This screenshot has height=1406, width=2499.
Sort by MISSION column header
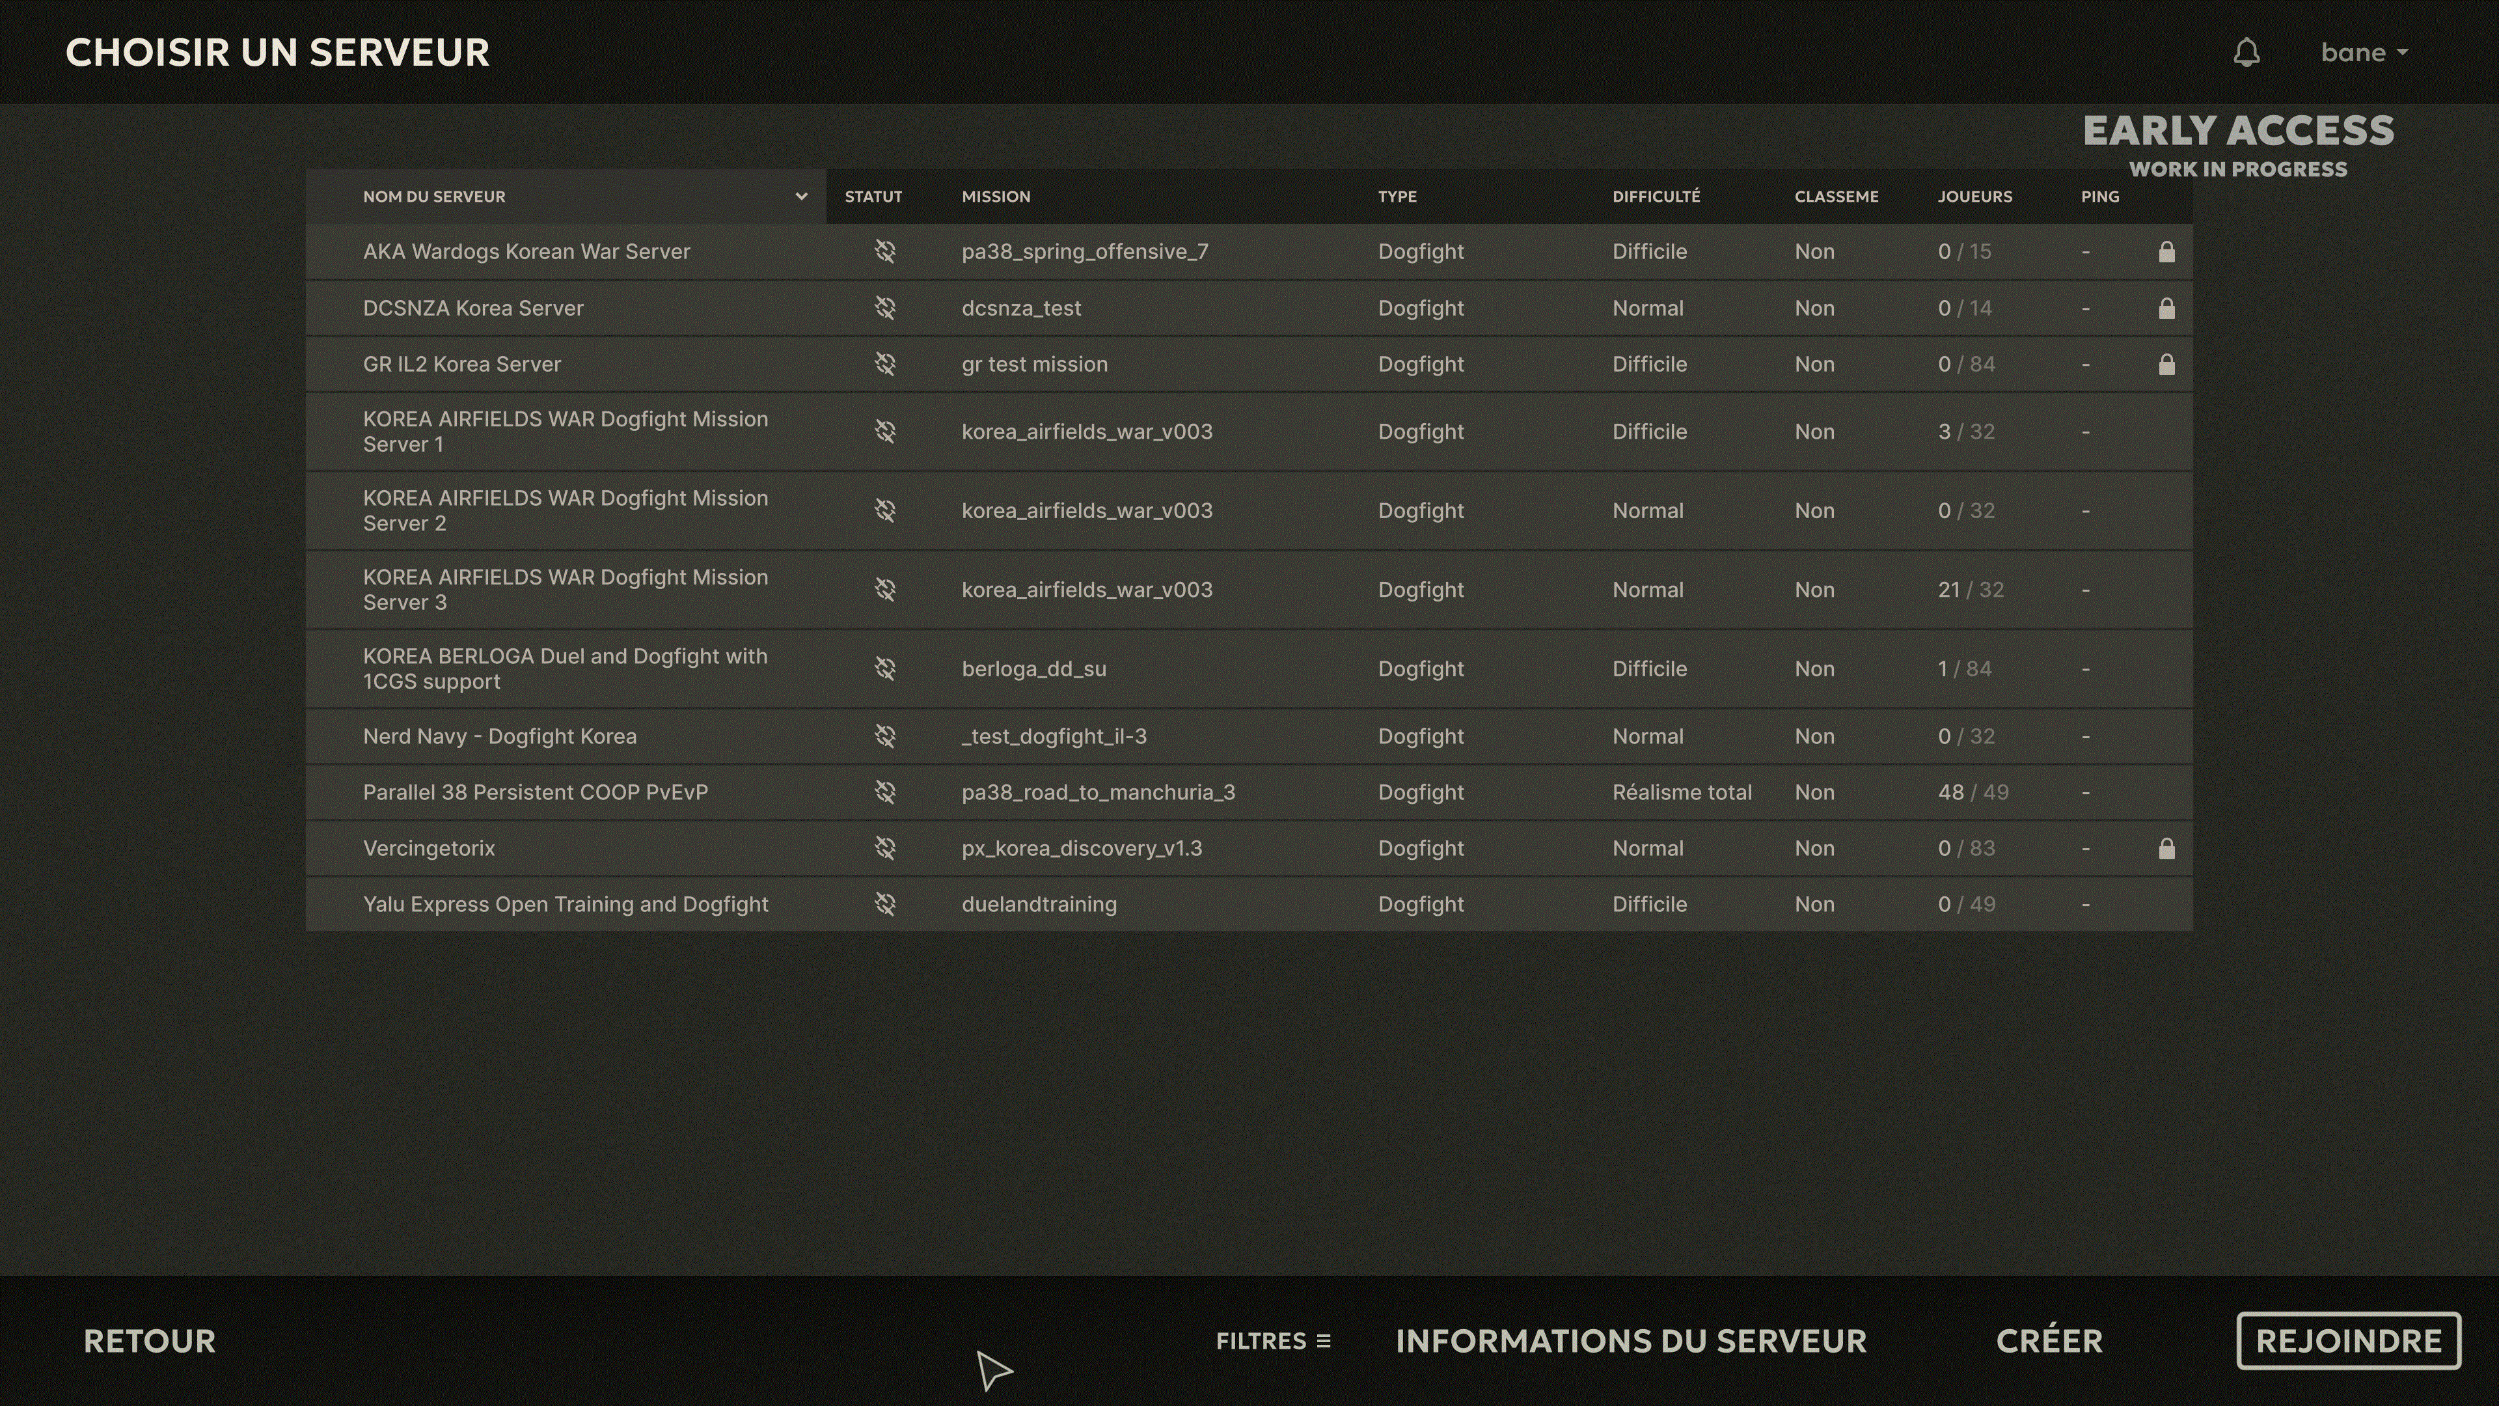click(x=995, y=196)
